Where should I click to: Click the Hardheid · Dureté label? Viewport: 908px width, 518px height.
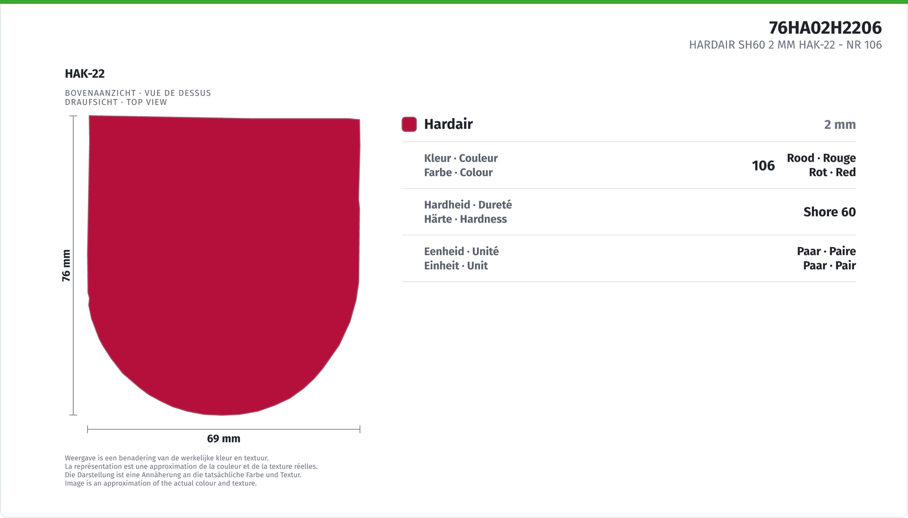coord(468,205)
